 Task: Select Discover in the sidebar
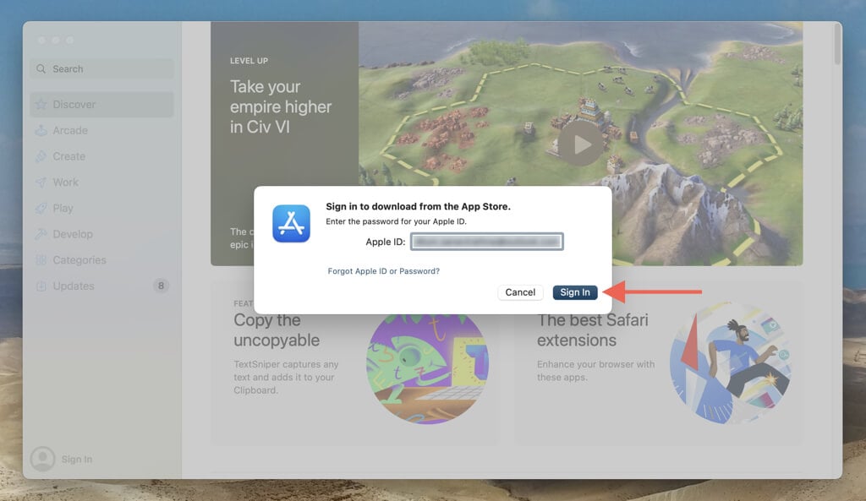coord(101,104)
